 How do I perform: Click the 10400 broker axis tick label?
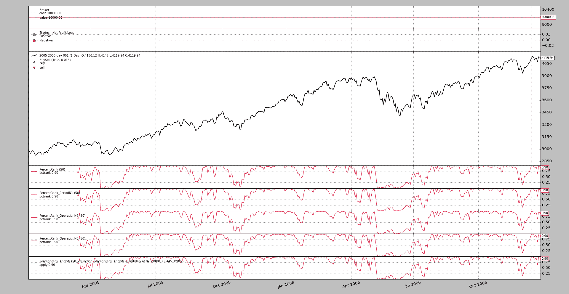[548, 9]
